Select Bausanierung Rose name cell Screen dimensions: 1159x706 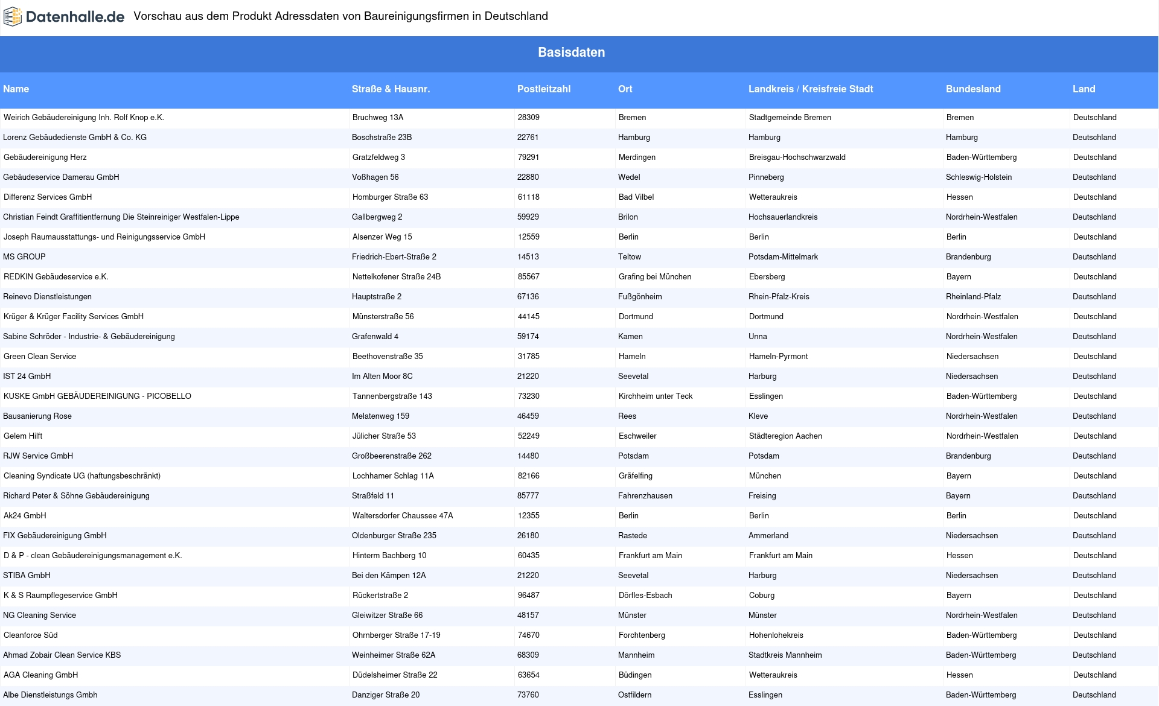point(37,416)
